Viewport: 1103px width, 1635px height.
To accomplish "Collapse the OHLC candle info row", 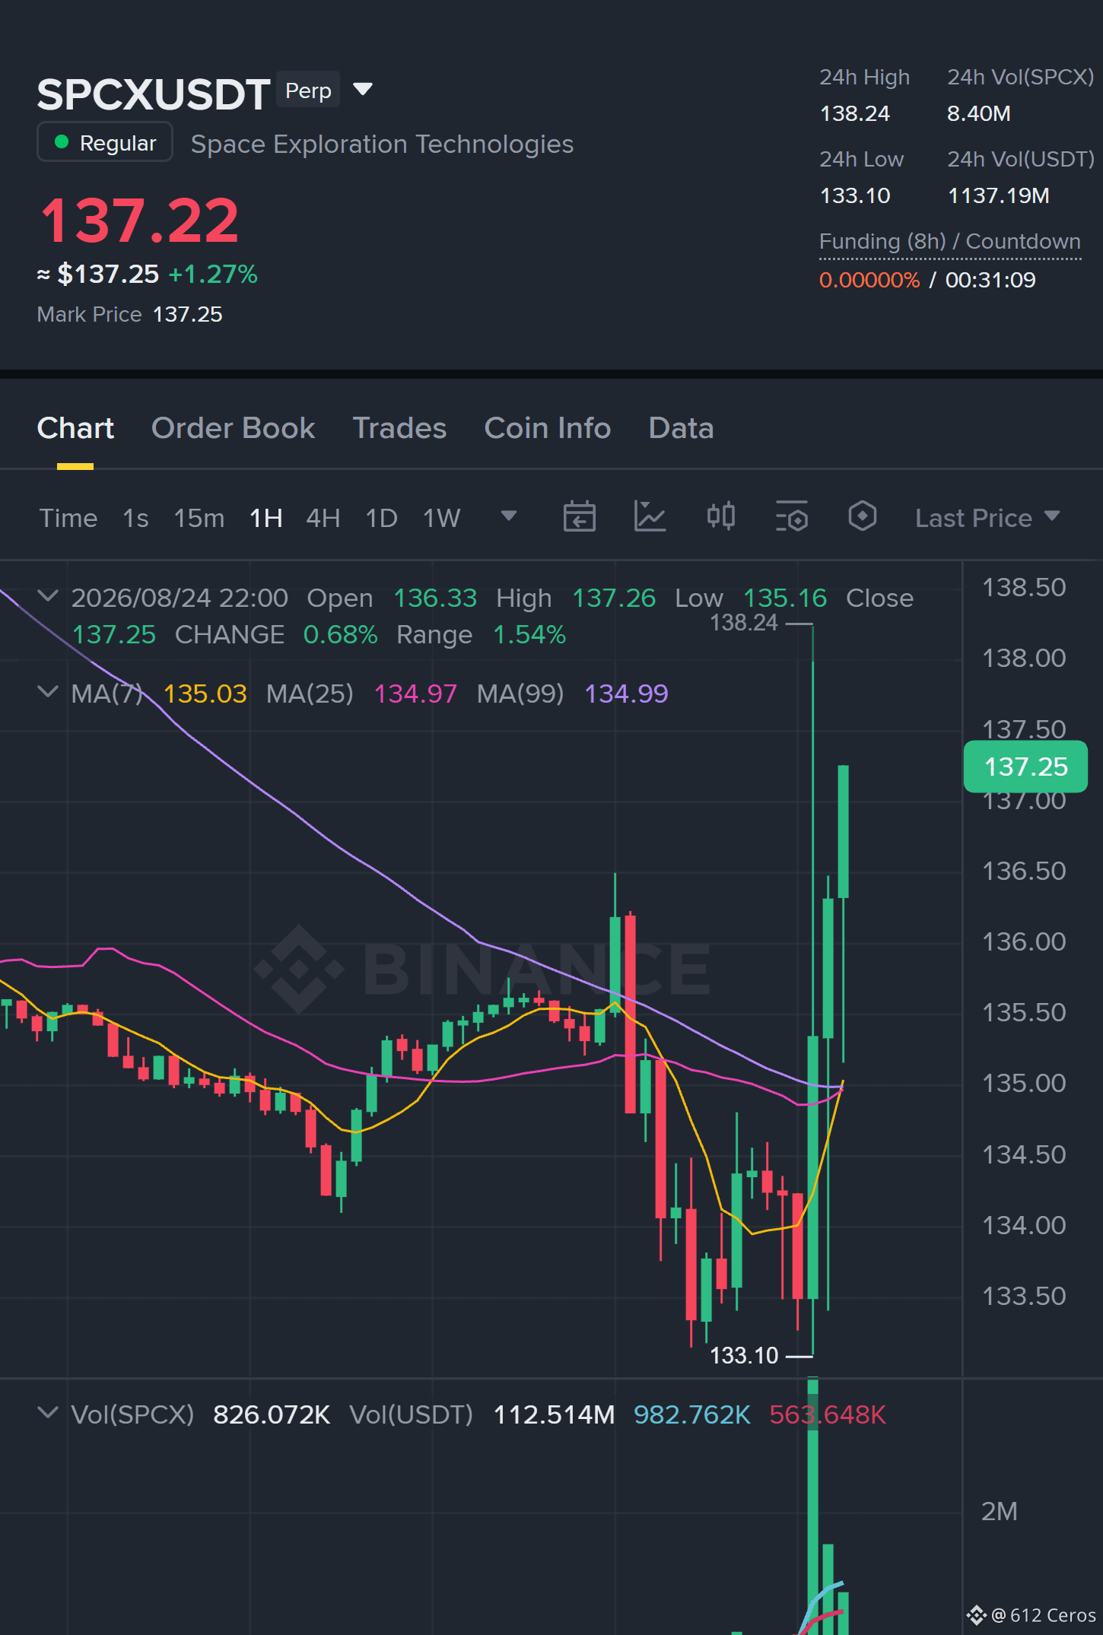I will [48, 596].
